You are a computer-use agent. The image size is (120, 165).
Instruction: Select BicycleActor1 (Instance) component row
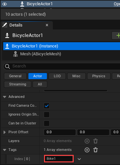(62, 46)
